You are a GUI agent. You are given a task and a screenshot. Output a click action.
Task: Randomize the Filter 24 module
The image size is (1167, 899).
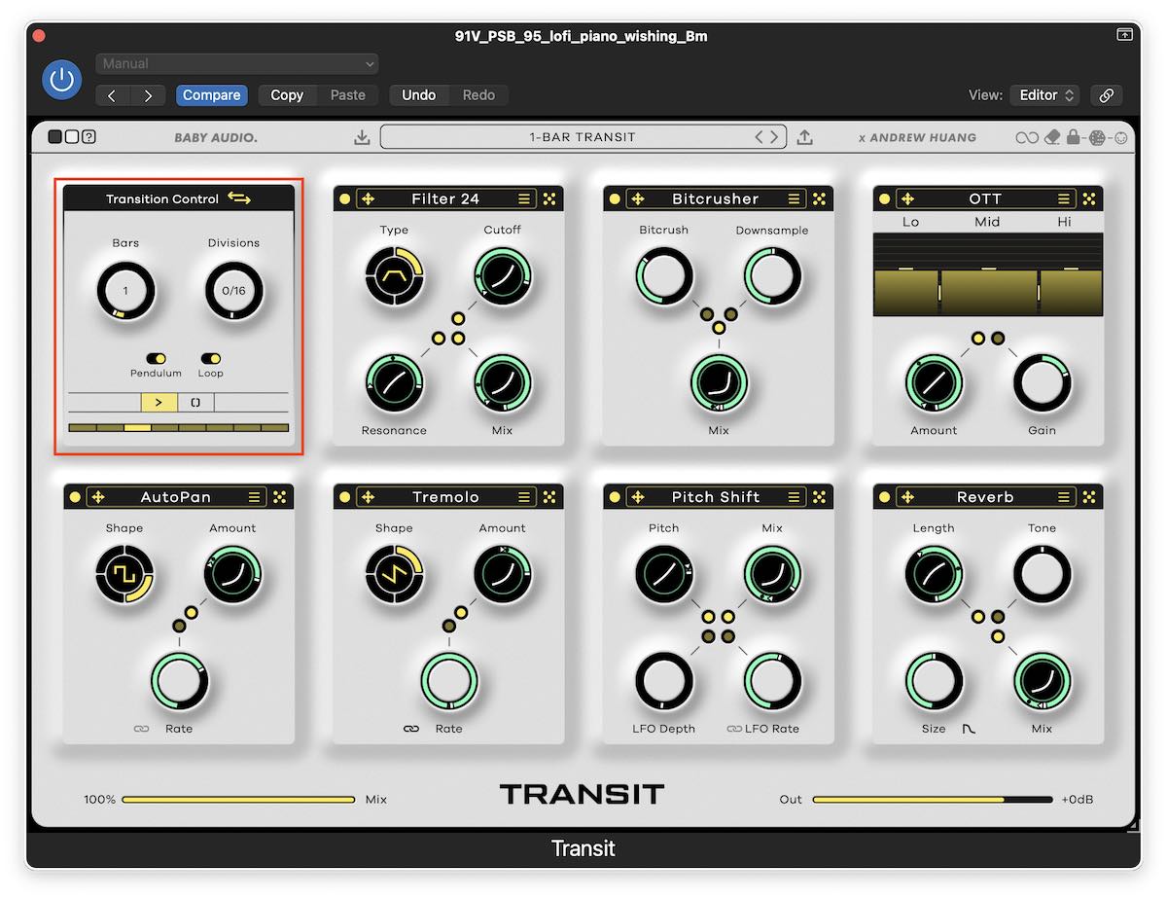click(x=549, y=198)
